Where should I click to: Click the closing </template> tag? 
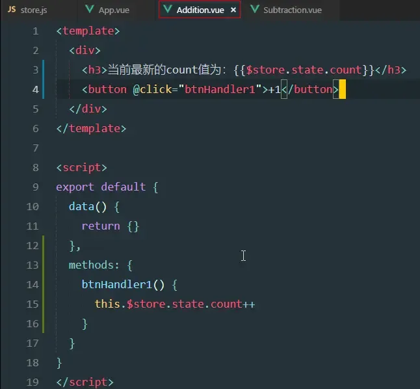click(91, 128)
